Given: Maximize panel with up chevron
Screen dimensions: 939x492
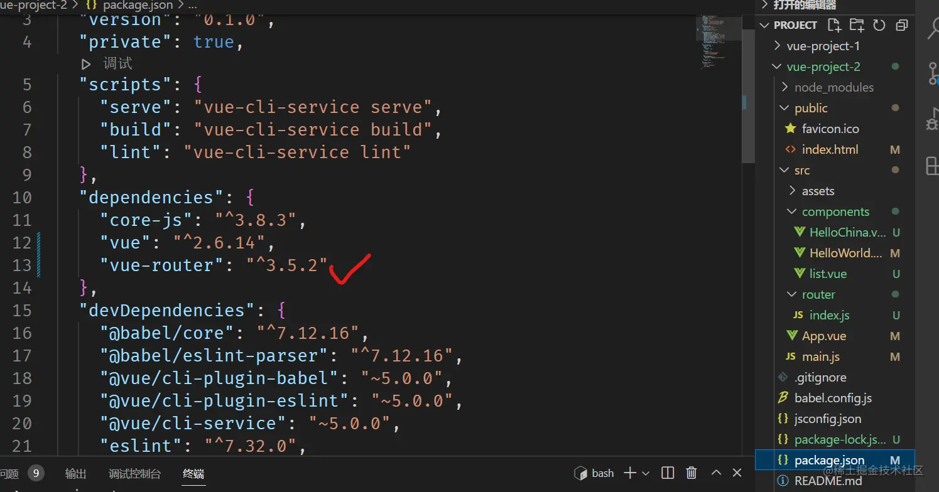Looking at the screenshot, I should 716,473.
